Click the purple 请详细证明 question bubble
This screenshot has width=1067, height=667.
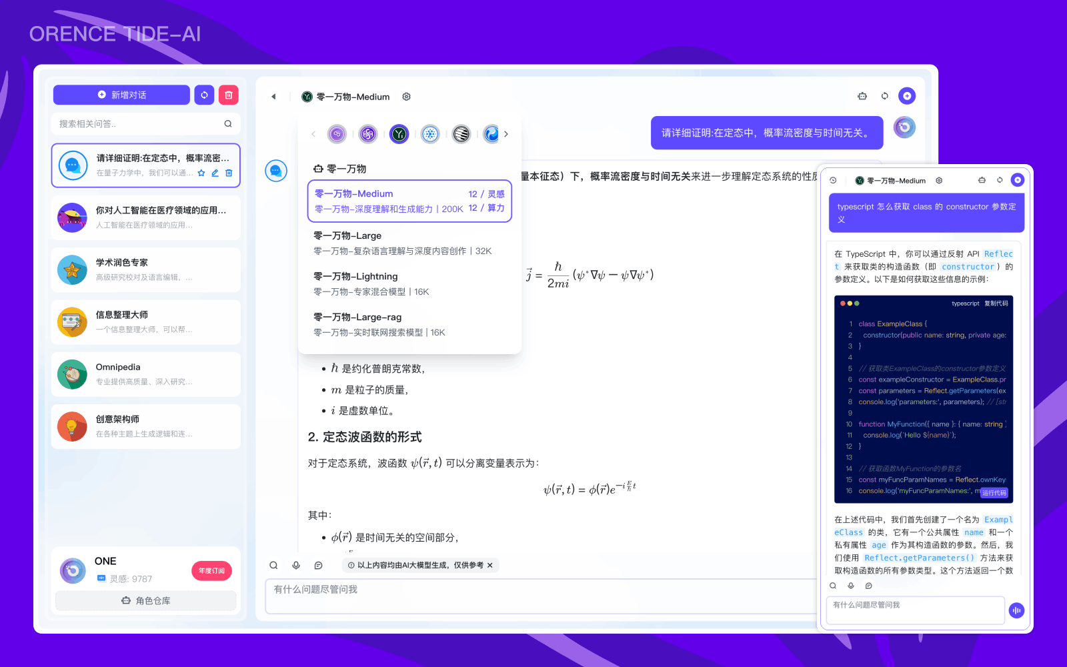767,133
